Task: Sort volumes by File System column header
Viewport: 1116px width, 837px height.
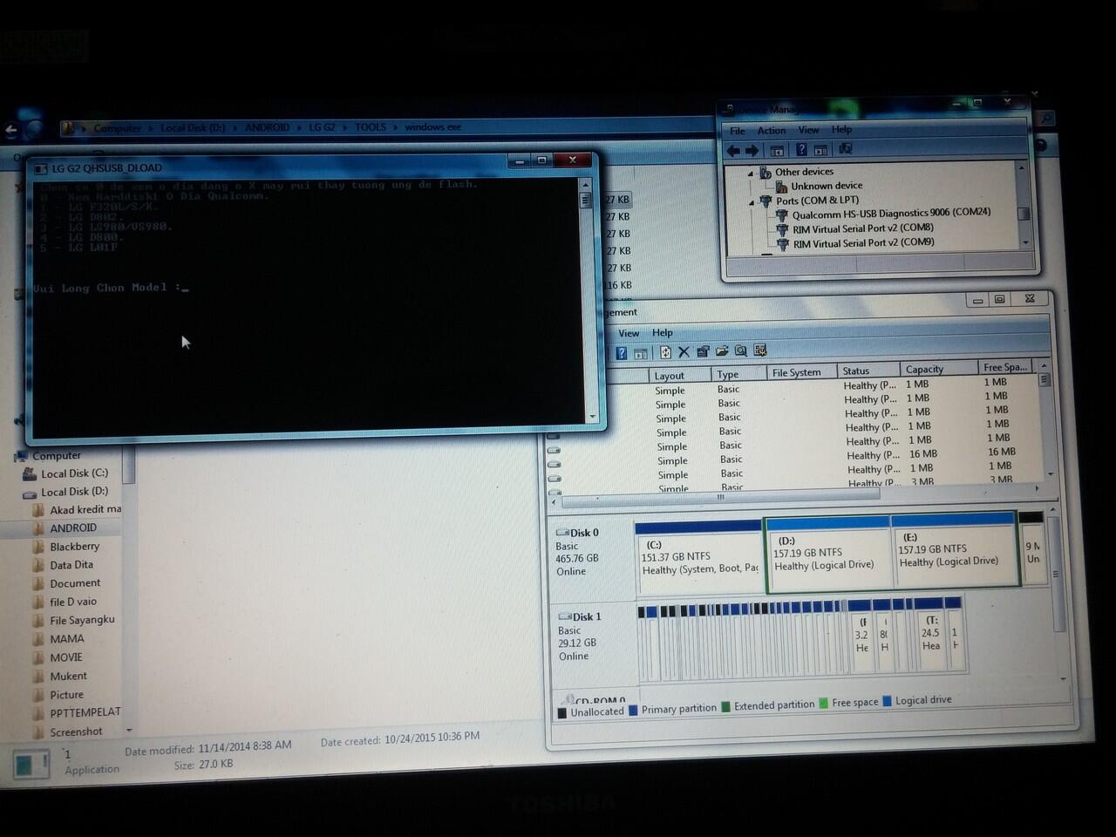Action: pos(801,372)
